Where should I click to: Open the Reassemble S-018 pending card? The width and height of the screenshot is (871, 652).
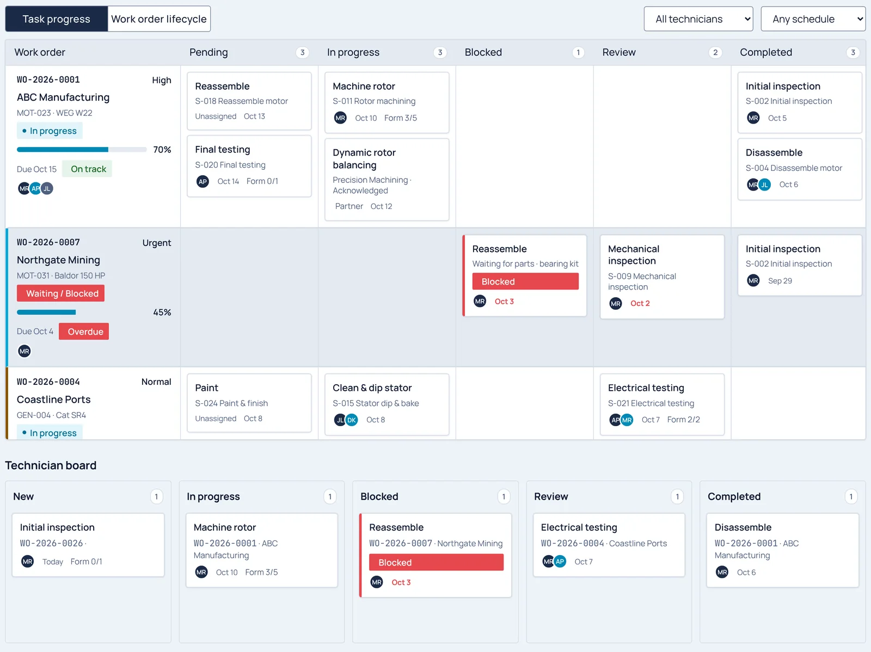tap(249, 101)
